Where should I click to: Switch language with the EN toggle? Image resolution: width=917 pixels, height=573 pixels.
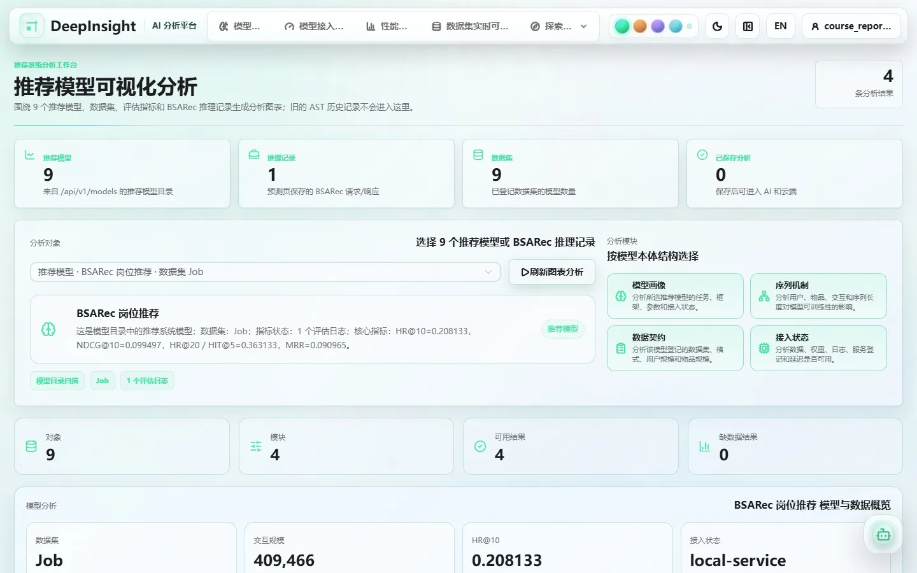click(x=780, y=26)
